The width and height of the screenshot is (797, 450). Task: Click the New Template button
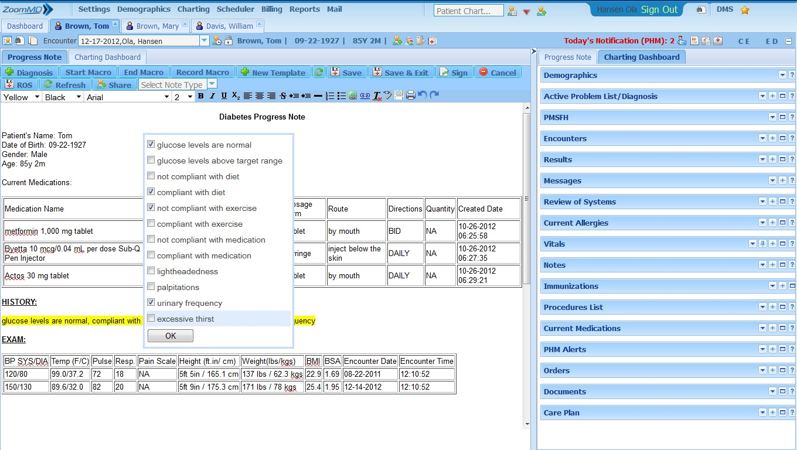[273, 72]
